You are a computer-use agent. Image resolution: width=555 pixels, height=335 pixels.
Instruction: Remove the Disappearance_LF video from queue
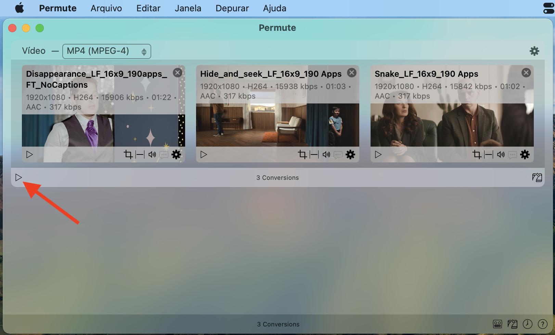(x=177, y=73)
